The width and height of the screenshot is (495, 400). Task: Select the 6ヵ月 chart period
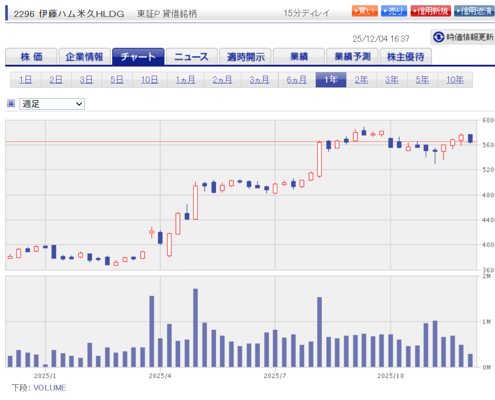(x=297, y=80)
